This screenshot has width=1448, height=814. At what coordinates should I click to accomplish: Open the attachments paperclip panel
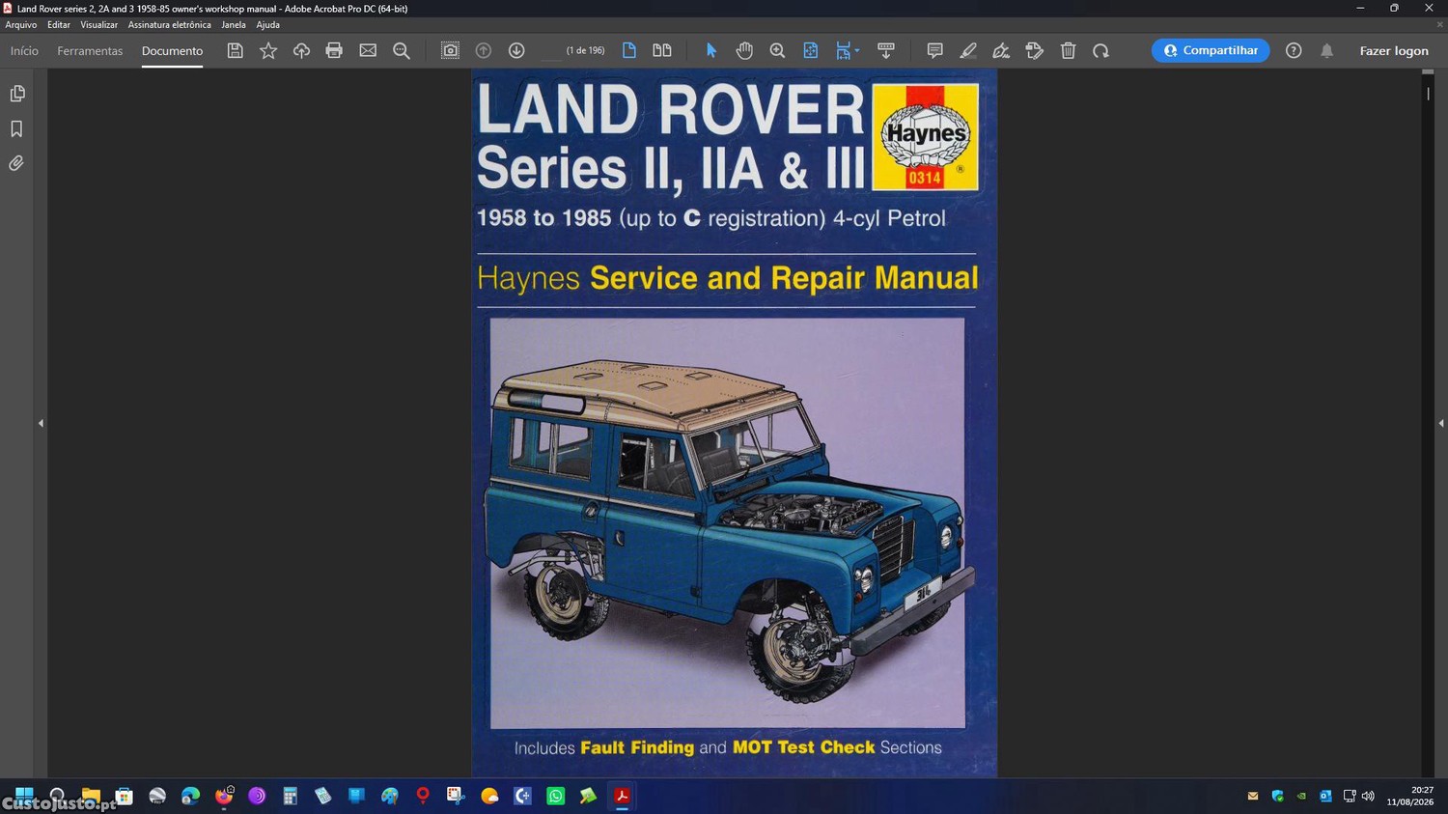coord(16,163)
